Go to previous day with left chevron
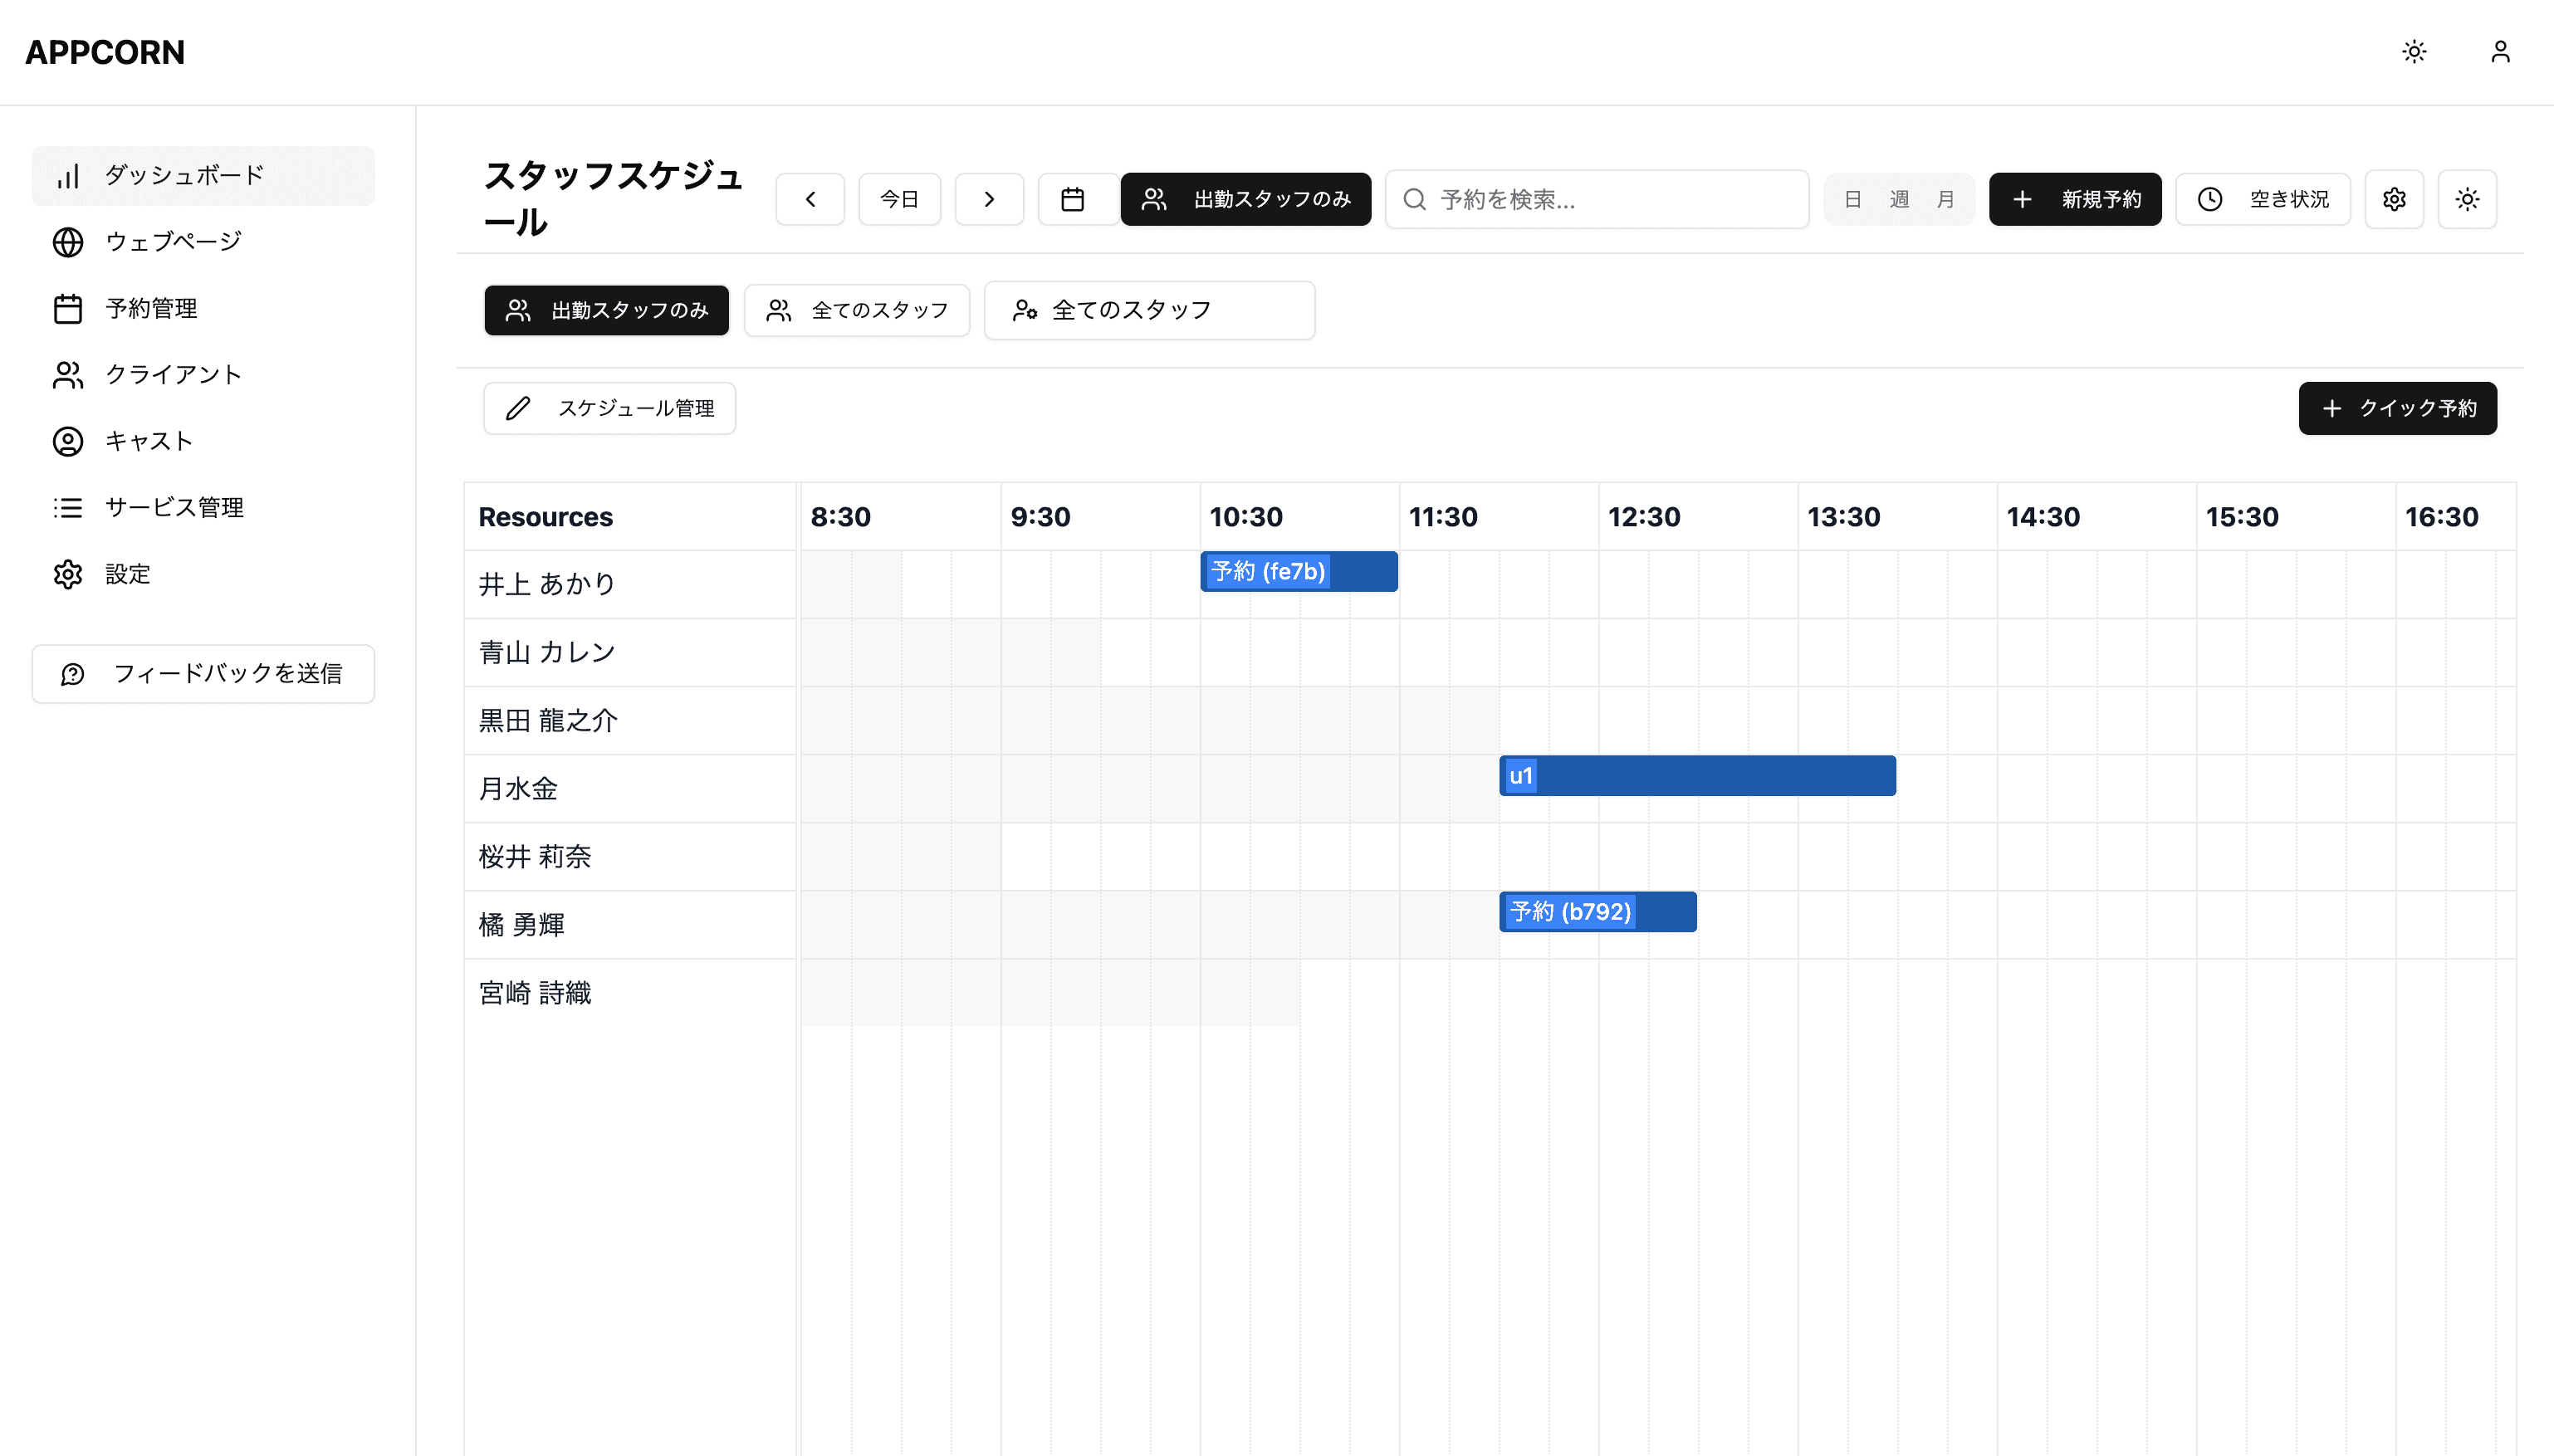 [x=810, y=198]
